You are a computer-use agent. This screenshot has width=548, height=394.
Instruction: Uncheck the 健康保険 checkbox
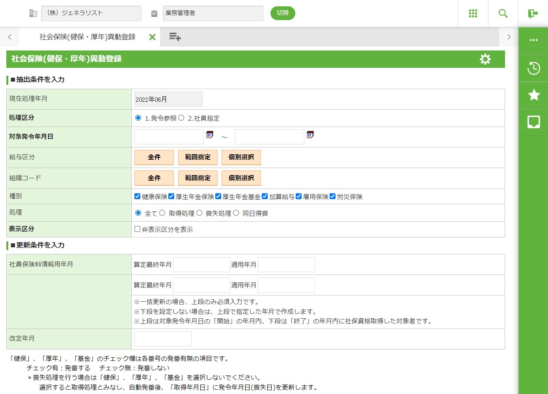[138, 196]
